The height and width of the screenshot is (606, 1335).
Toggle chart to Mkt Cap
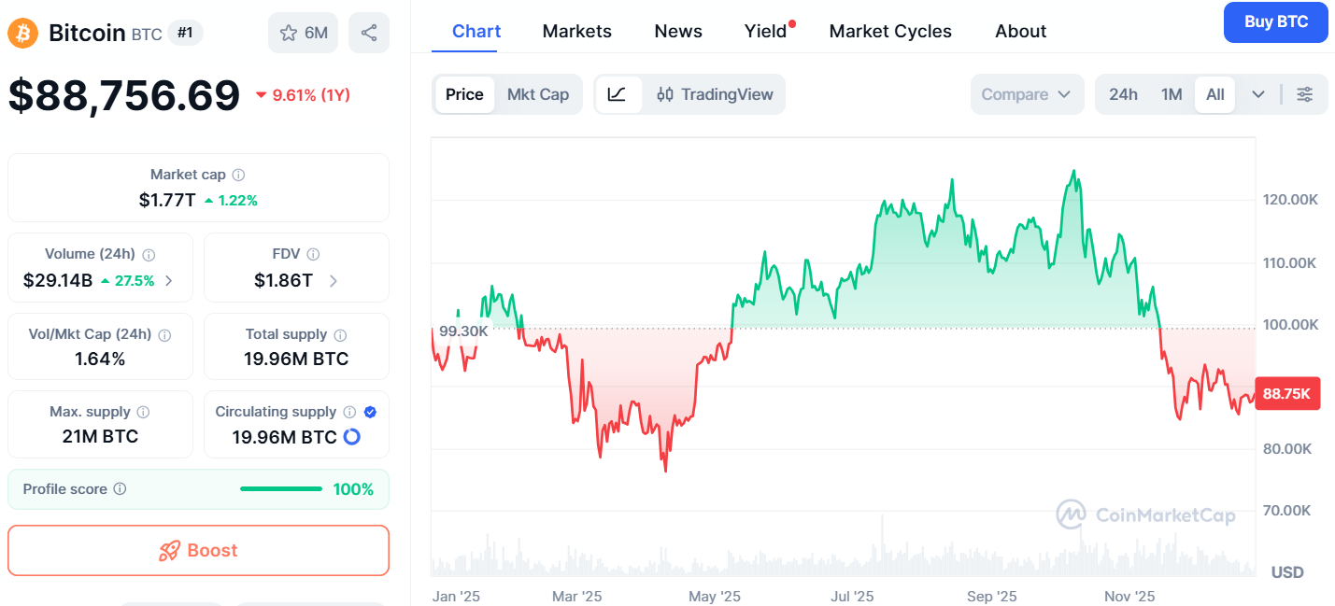coord(537,94)
